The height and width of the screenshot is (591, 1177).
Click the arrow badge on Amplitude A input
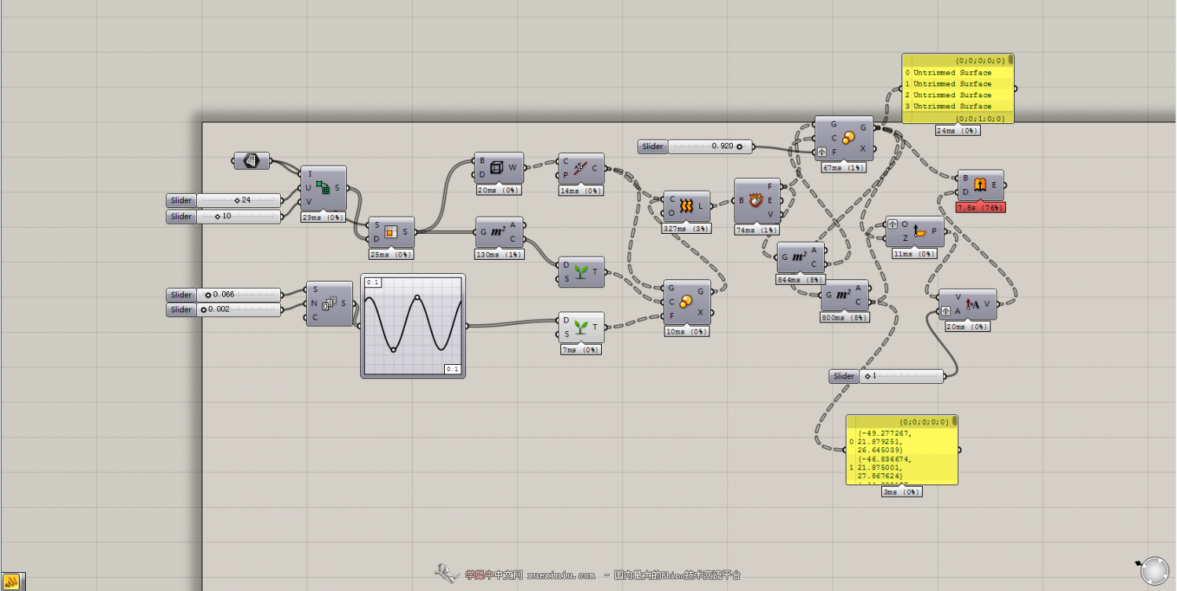[x=946, y=311]
